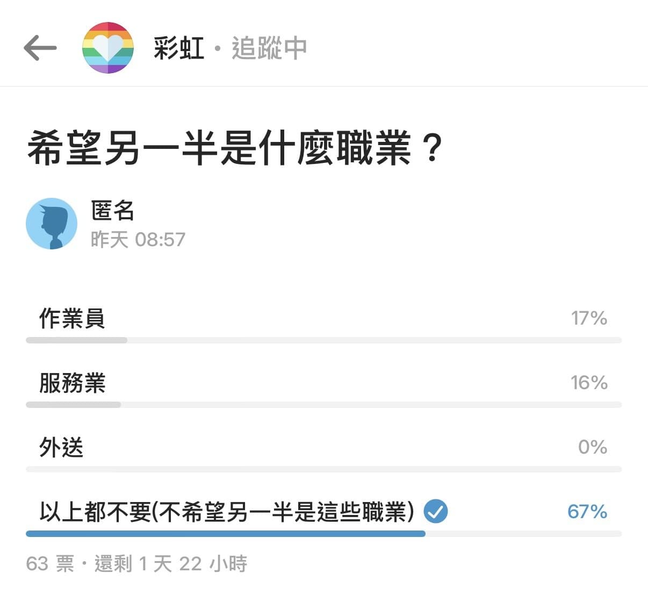Open the rainbow heart board avatar
The height and width of the screenshot is (609, 648).
tap(107, 47)
